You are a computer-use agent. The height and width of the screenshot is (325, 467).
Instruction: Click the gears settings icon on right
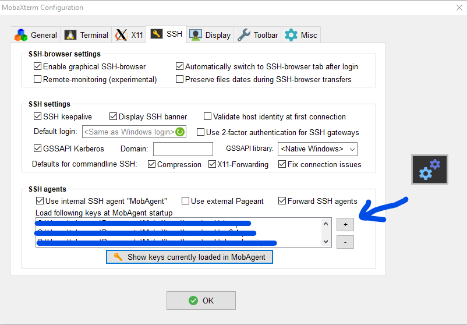tap(430, 169)
